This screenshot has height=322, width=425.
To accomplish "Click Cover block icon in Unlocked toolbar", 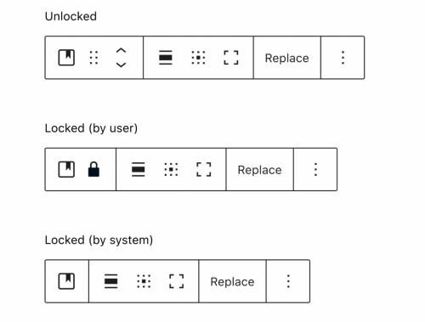I will [x=66, y=58].
